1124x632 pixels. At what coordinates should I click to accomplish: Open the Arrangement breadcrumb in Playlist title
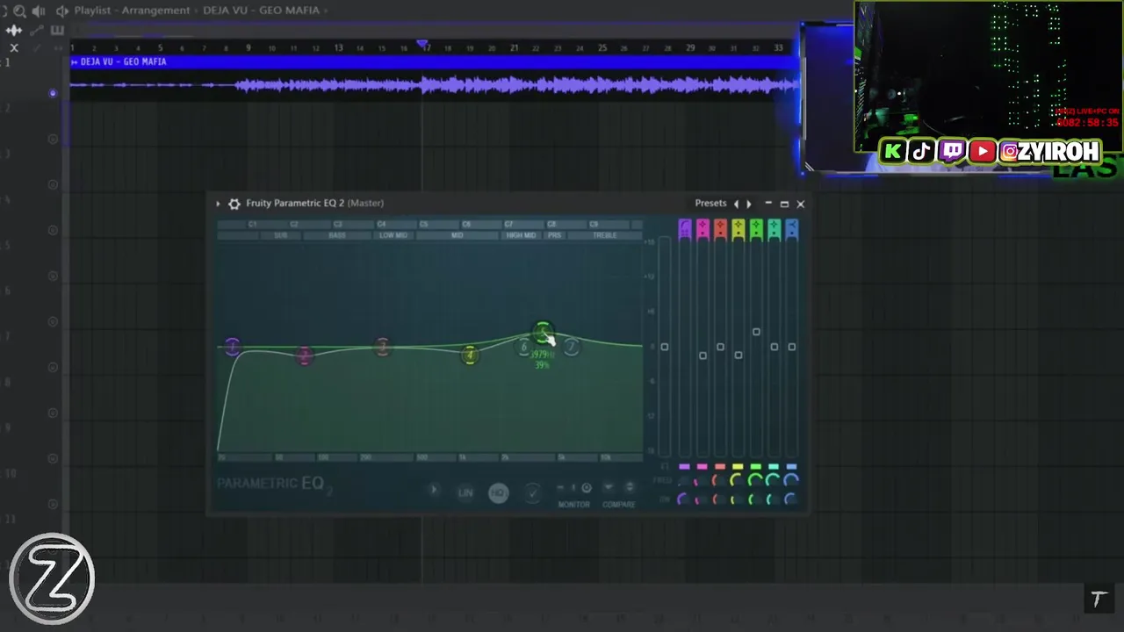point(157,11)
